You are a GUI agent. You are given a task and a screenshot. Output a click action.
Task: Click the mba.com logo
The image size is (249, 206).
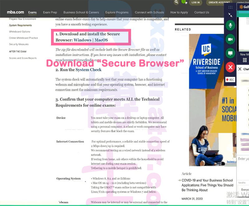point(15,12)
